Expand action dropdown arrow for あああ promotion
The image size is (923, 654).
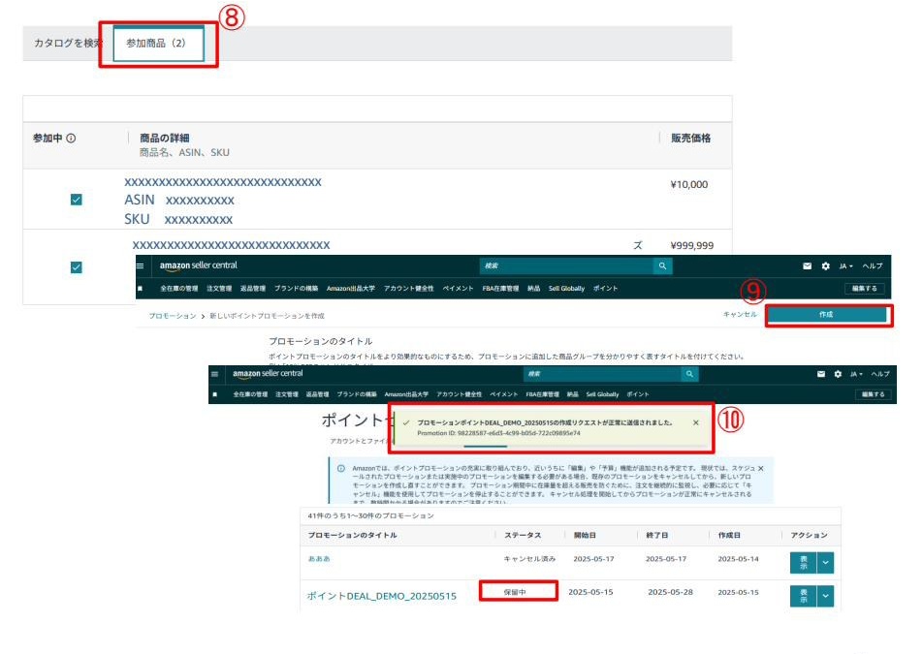point(825,563)
